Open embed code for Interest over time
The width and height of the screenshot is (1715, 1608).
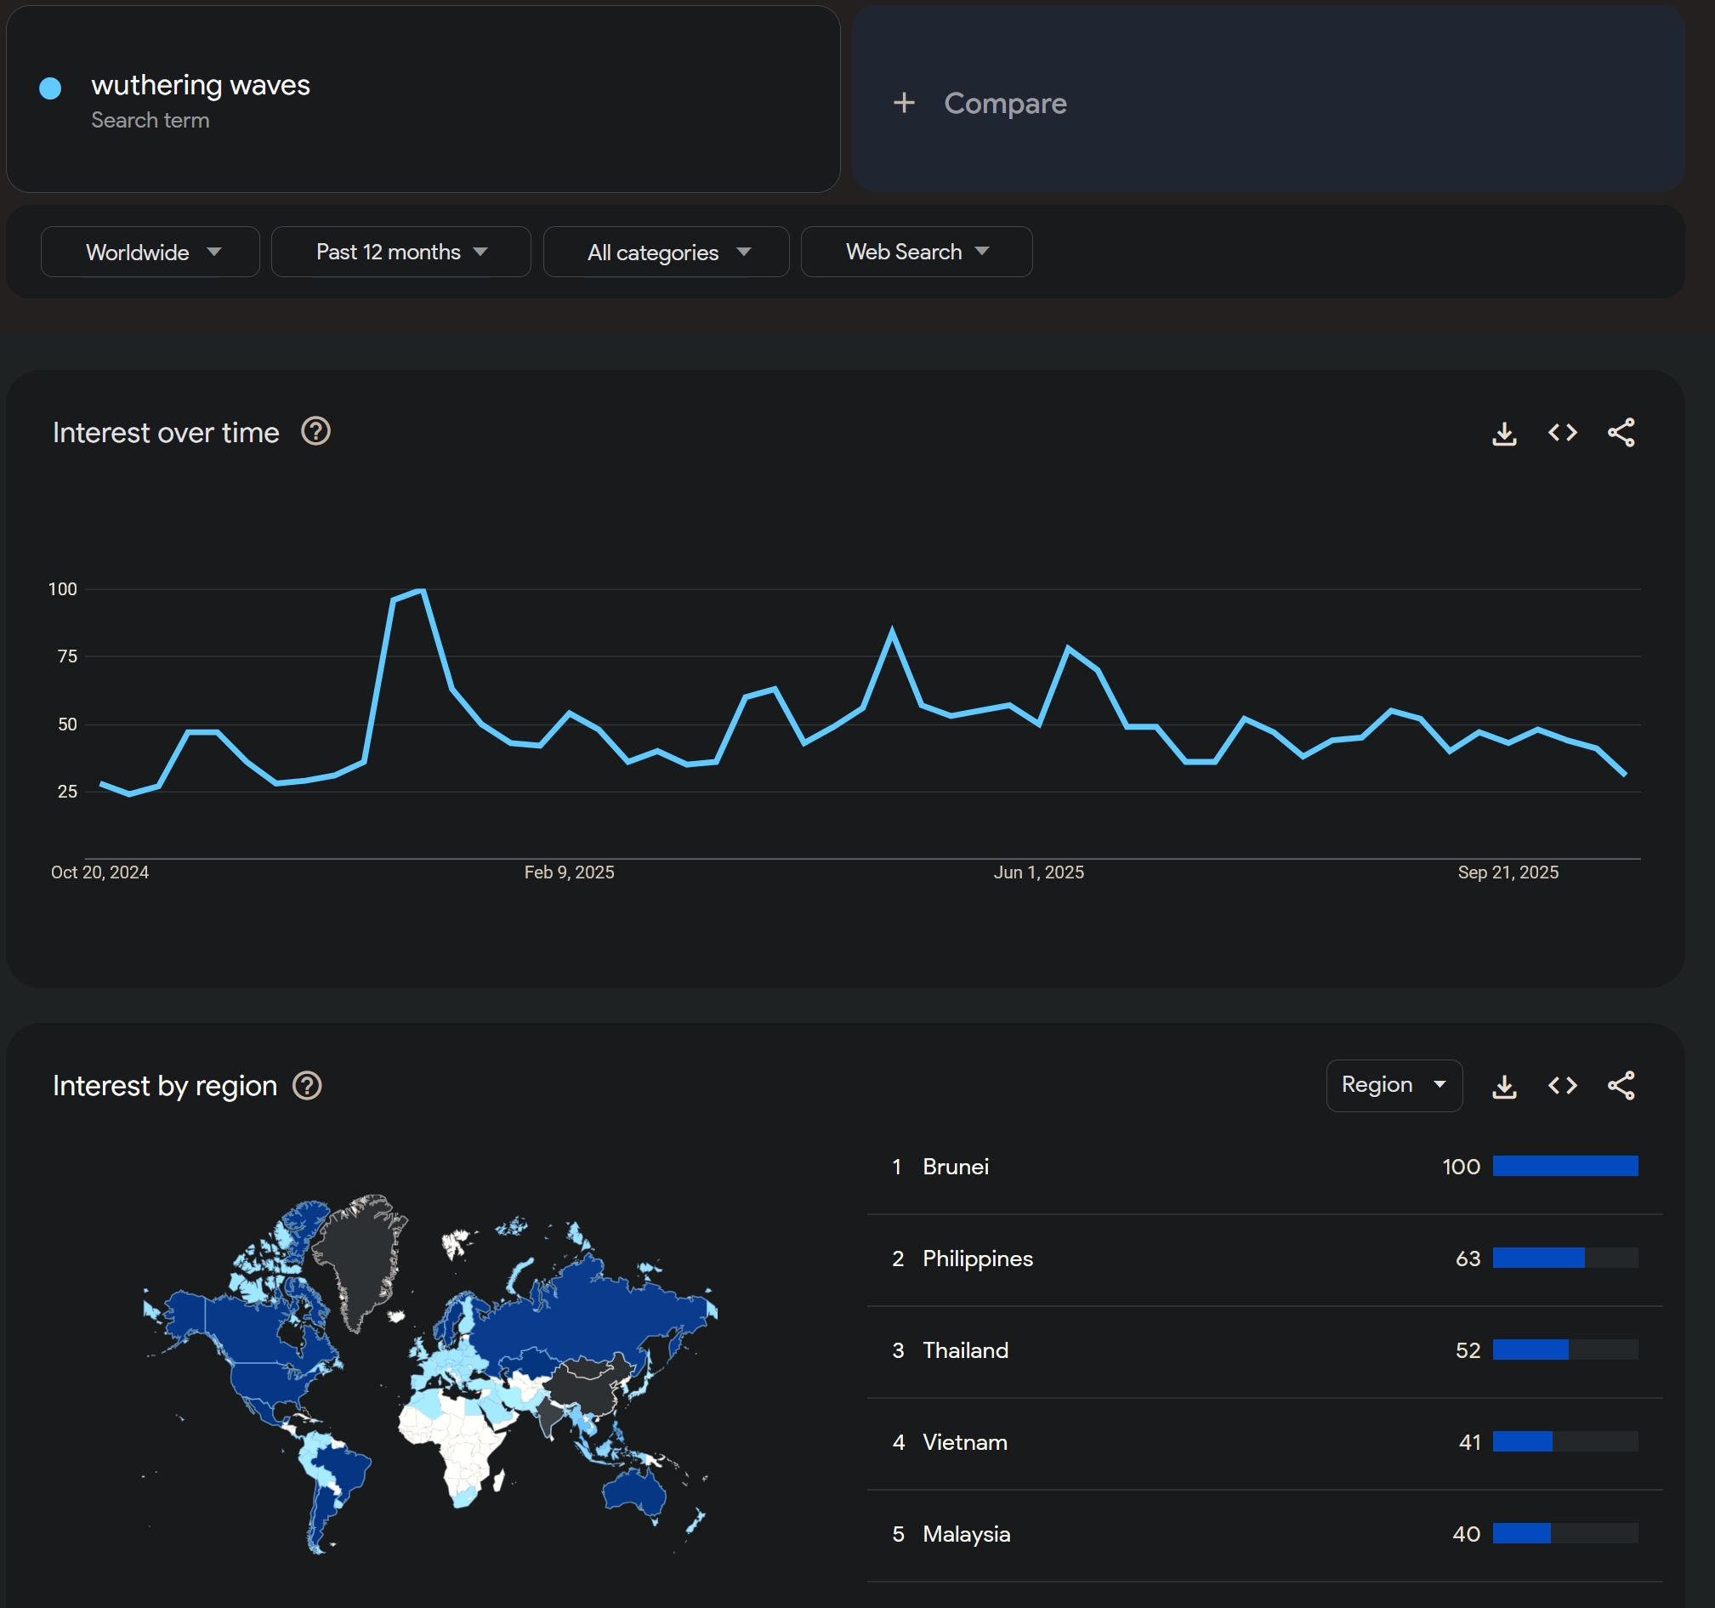tap(1562, 433)
